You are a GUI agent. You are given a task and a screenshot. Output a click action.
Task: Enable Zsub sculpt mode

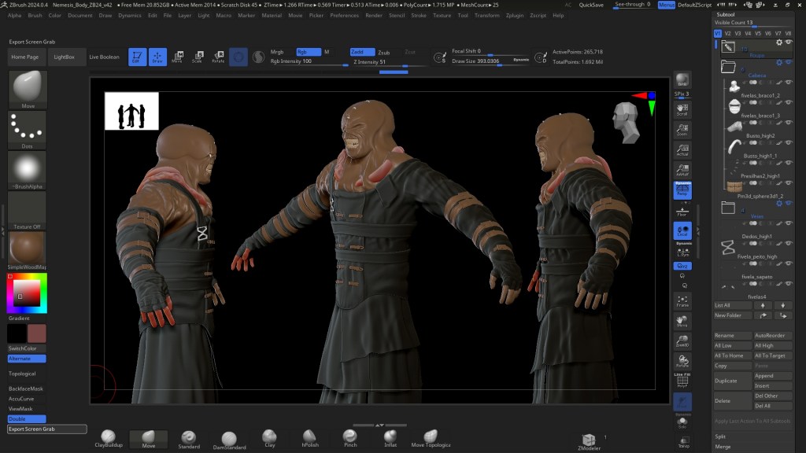pos(383,52)
